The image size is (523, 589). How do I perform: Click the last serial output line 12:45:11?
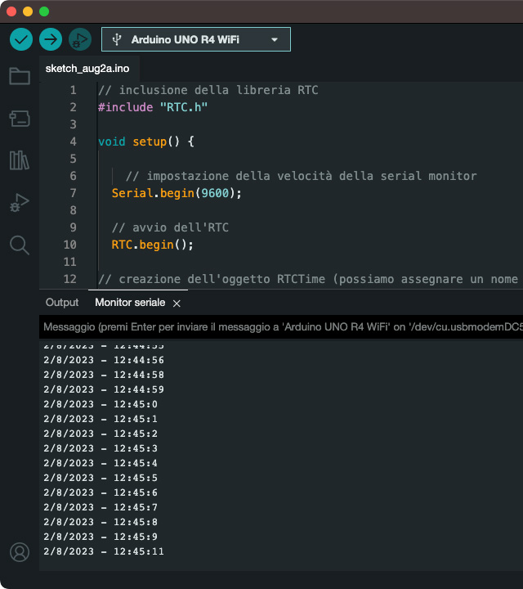tap(104, 551)
